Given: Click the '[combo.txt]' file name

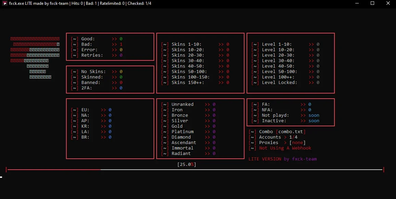Looking at the screenshot, I should (x=291, y=132).
